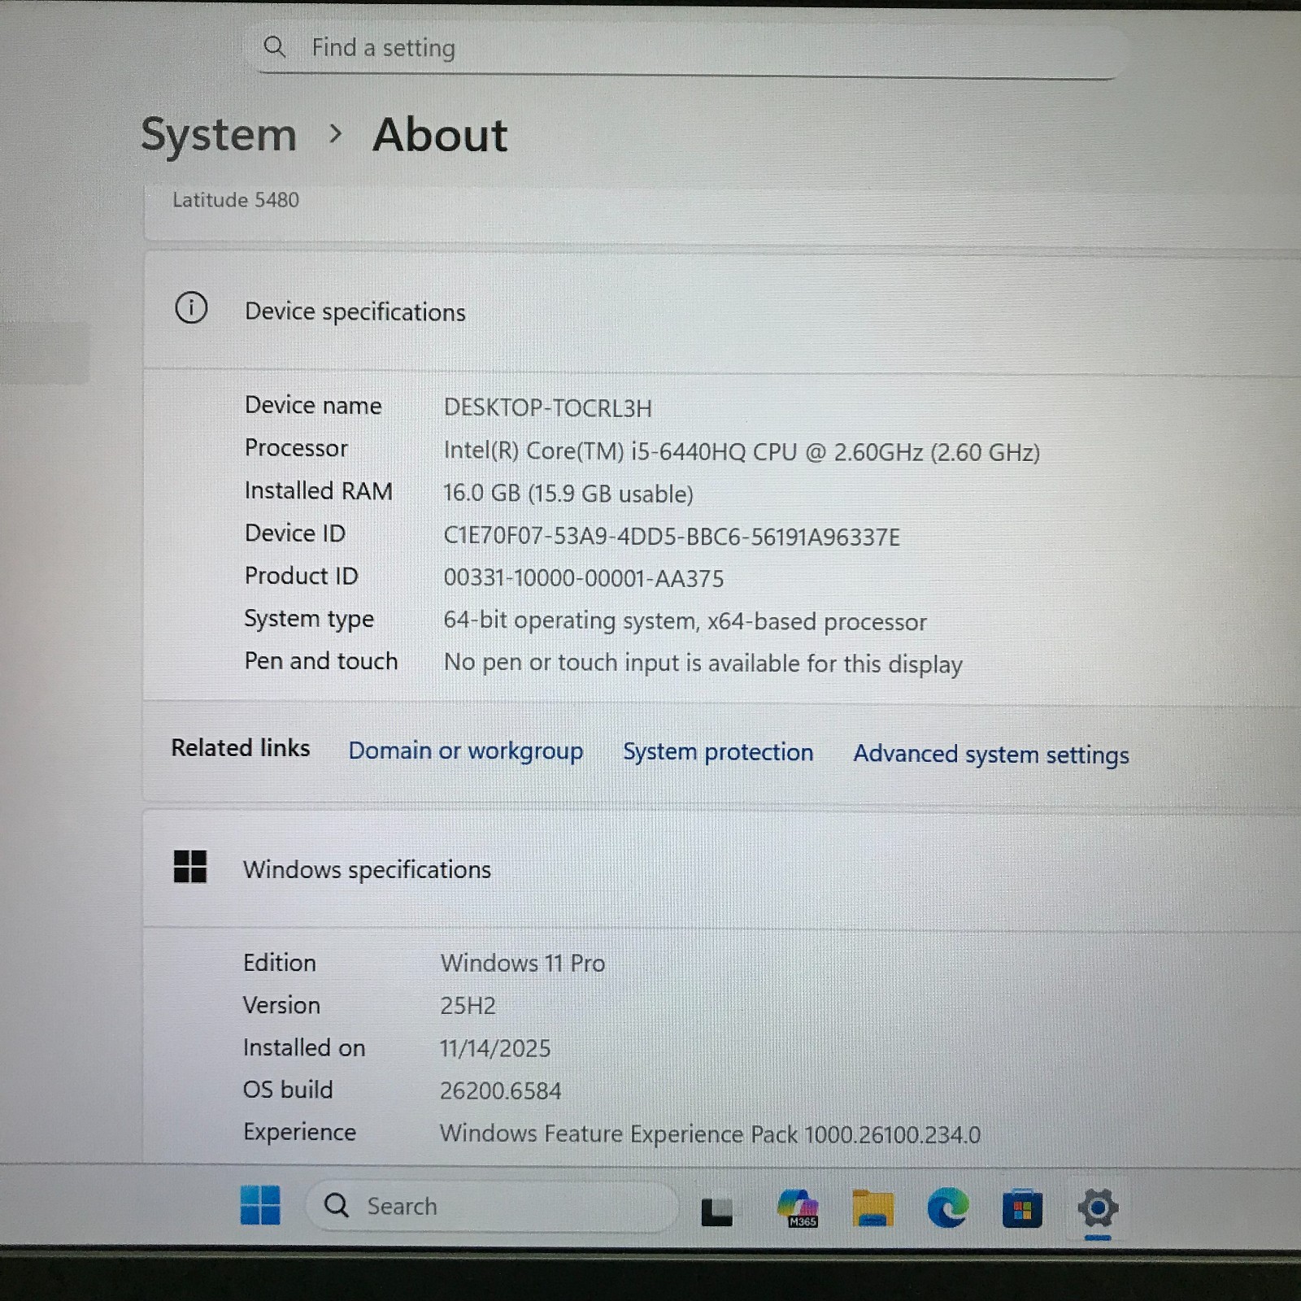Select the Product ID 00331-10000-00001-AA375

583,579
